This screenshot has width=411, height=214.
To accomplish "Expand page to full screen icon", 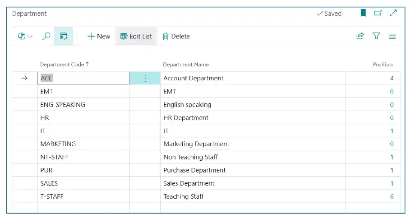I will tap(393, 14).
